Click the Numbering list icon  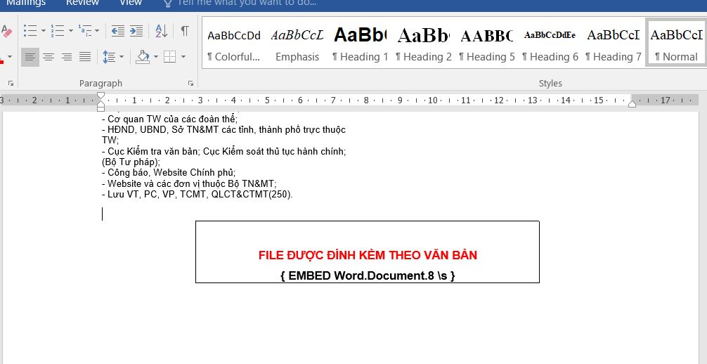(58, 31)
